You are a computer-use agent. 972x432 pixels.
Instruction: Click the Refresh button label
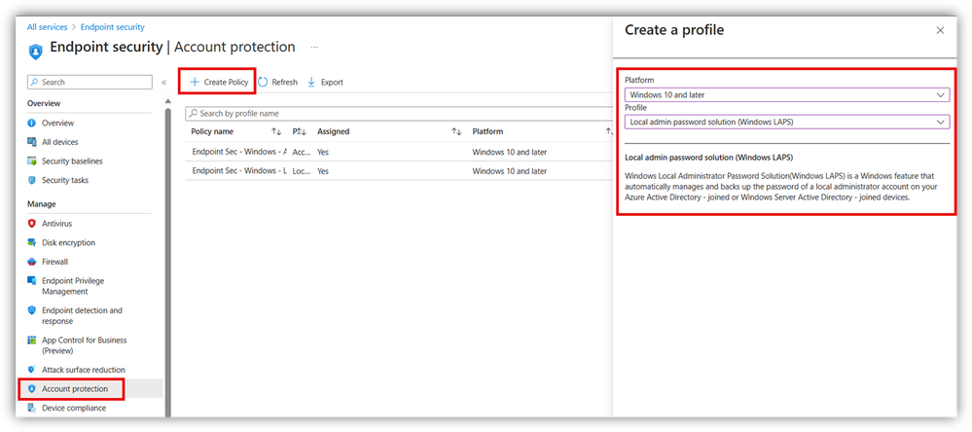[x=284, y=82]
